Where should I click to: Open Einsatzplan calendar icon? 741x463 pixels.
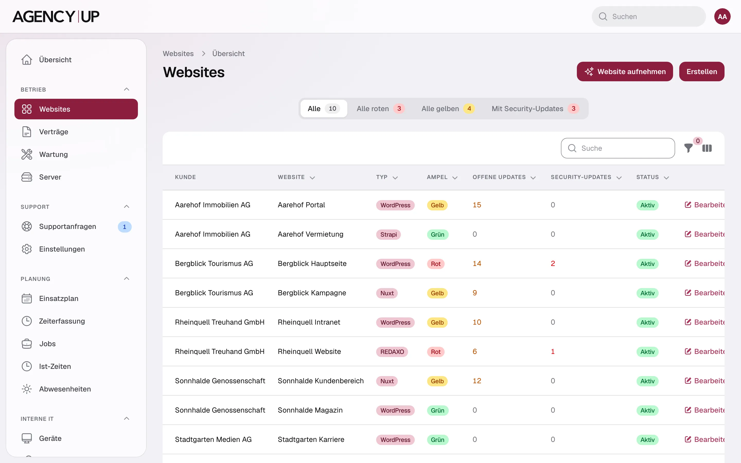click(27, 298)
